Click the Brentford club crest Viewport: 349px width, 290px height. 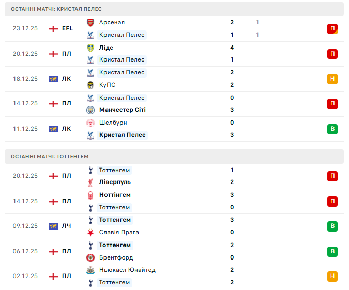(x=90, y=257)
